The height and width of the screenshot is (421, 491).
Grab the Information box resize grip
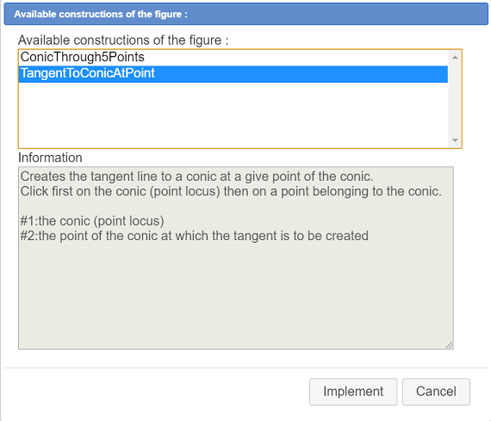pyautogui.click(x=449, y=345)
